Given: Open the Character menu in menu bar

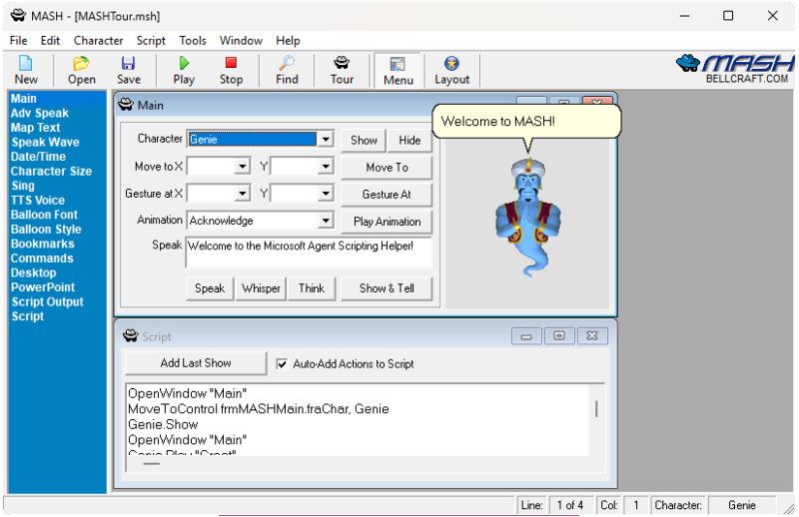Looking at the screenshot, I should coord(98,41).
